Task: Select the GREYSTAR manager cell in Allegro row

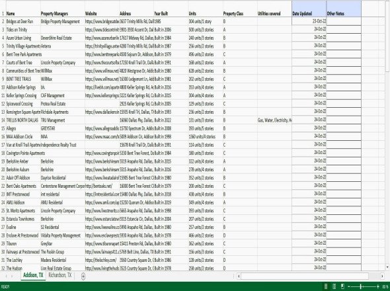Action: coord(62,128)
